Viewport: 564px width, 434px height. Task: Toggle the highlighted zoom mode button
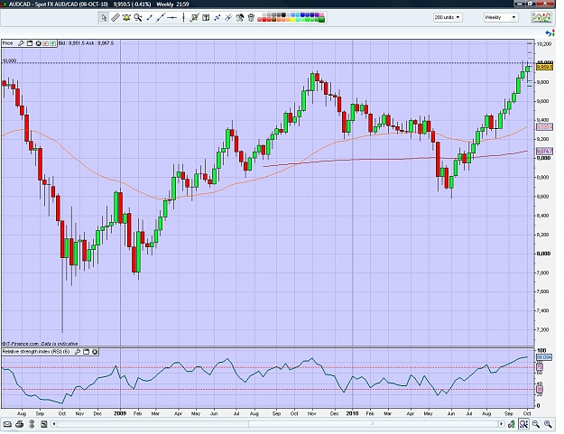pos(523,424)
